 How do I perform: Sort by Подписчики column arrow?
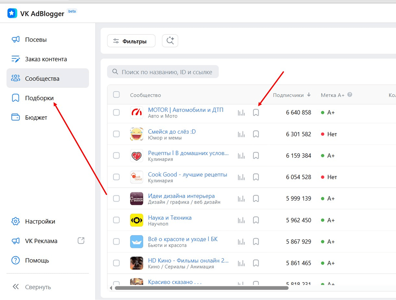[x=309, y=95]
